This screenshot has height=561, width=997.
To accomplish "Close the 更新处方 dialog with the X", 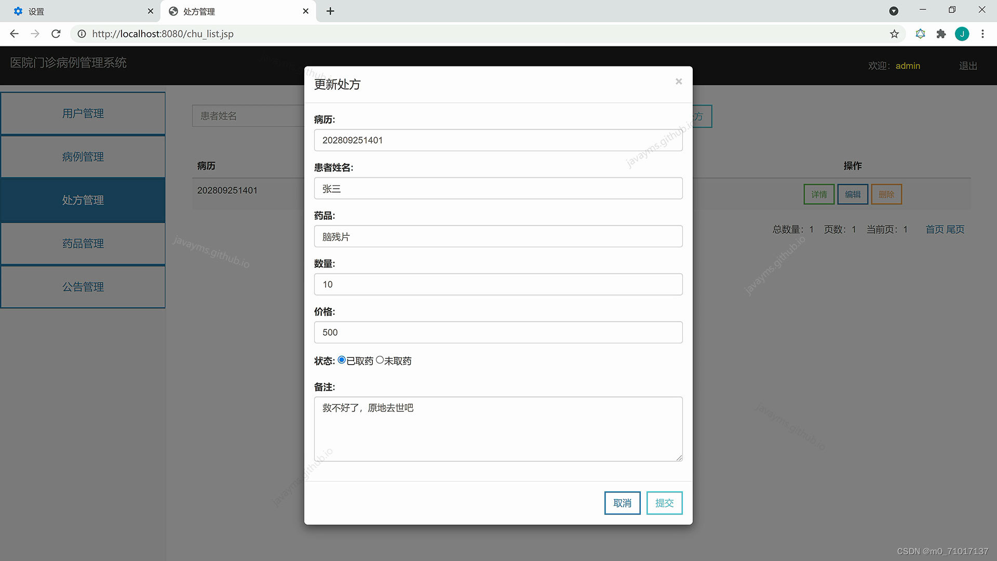I will (x=678, y=82).
